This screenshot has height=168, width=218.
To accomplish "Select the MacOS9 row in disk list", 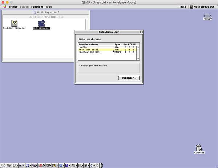I will (107, 47).
